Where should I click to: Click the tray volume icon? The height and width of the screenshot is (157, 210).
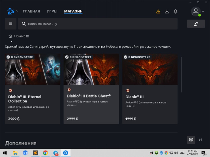pos(176,153)
